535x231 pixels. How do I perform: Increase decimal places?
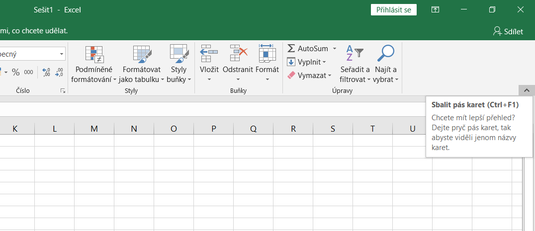click(46, 72)
